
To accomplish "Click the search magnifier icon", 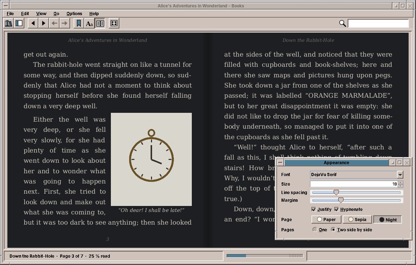I will click(x=342, y=23).
